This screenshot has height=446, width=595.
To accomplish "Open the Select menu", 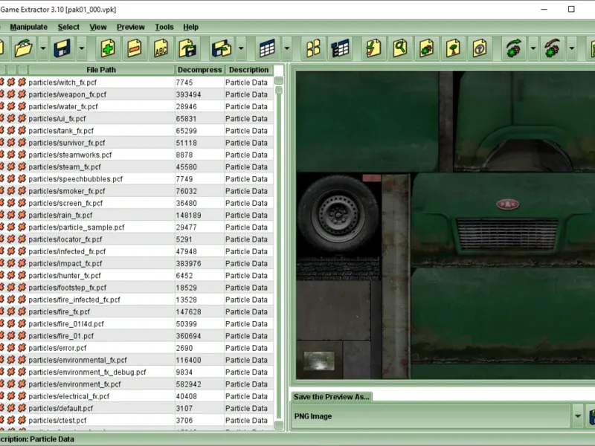I will tap(68, 27).
